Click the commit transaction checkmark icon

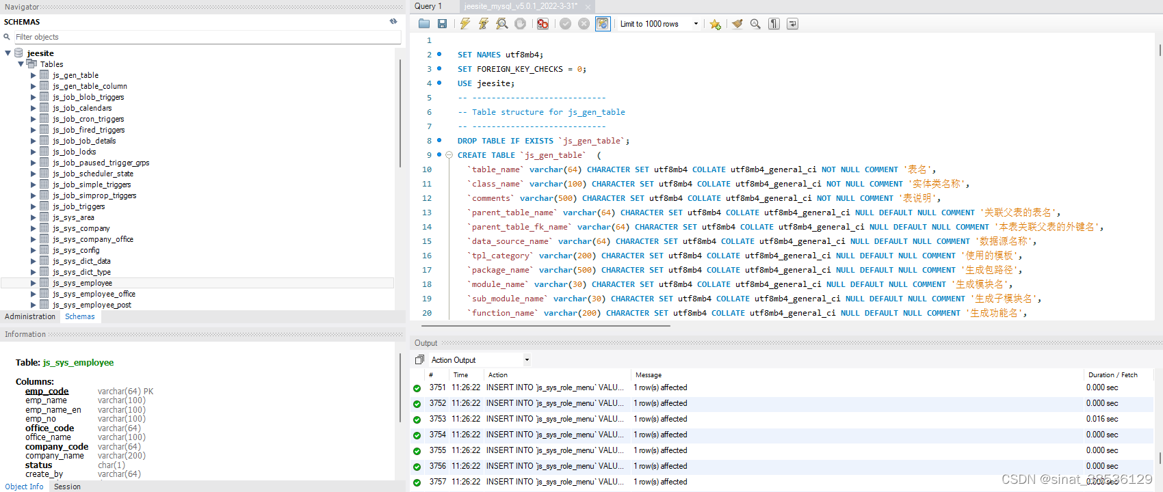pyautogui.click(x=566, y=24)
